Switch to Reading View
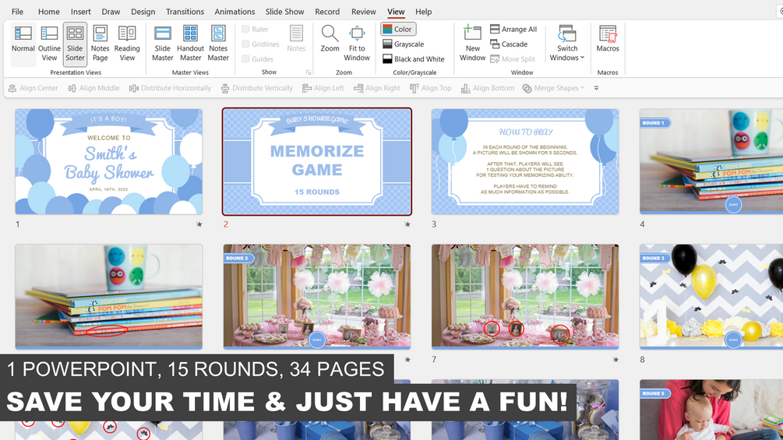This screenshot has width=783, height=440. point(127,44)
